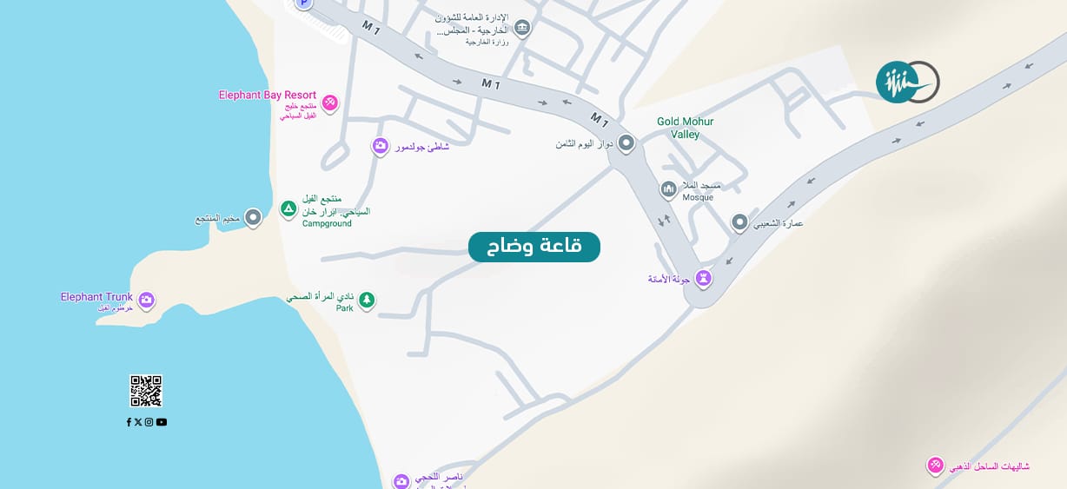
Task: Click the Mosque pin مسجد الملا
Action: coord(668,188)
